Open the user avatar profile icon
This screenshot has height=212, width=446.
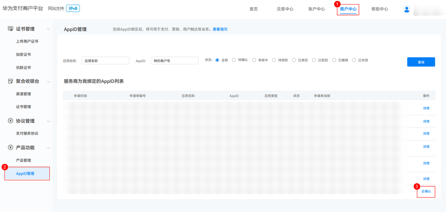coord(407,9)
